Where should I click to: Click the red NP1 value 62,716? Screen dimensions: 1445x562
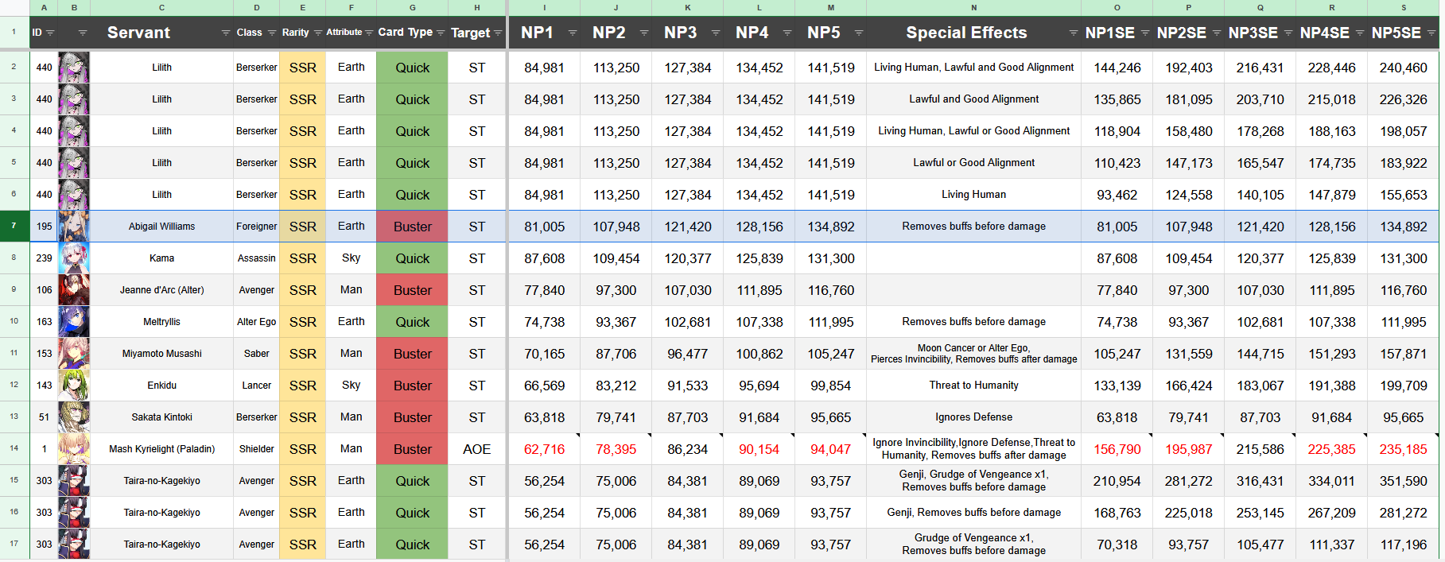(545, 449)
